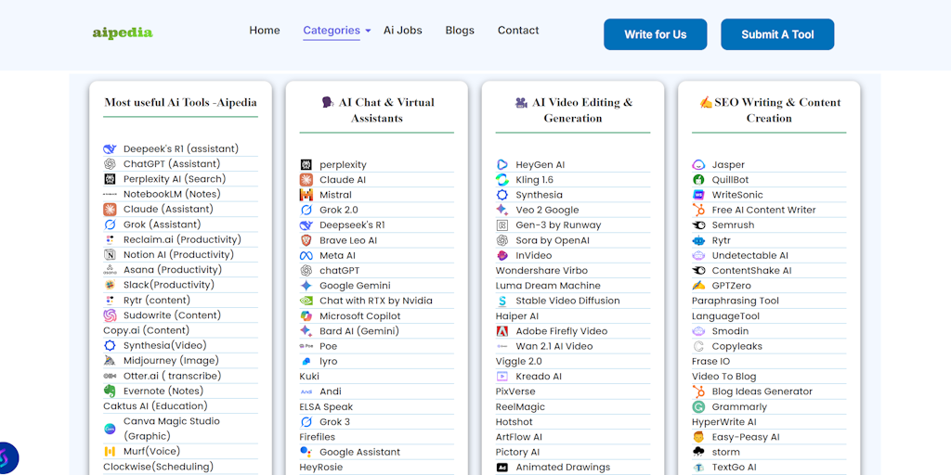Click the aipedia logo
The image size is (951, 475).
pos(123,32)
